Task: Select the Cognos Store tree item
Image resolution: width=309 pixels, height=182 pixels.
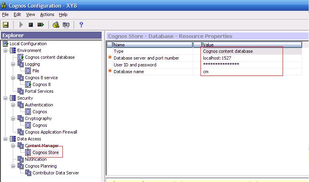Action: [46, 152]
